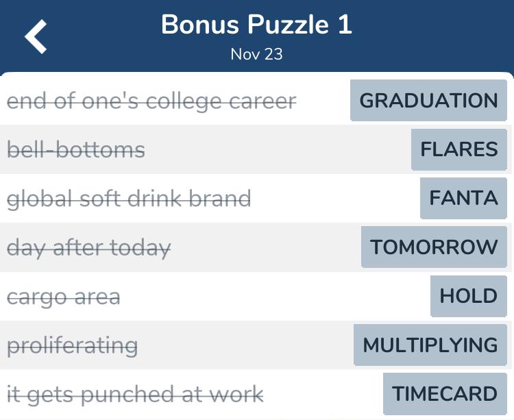The image size is (514, 420).
Task: Select the "cargo area" clue
Action: (x=64, y=297)
